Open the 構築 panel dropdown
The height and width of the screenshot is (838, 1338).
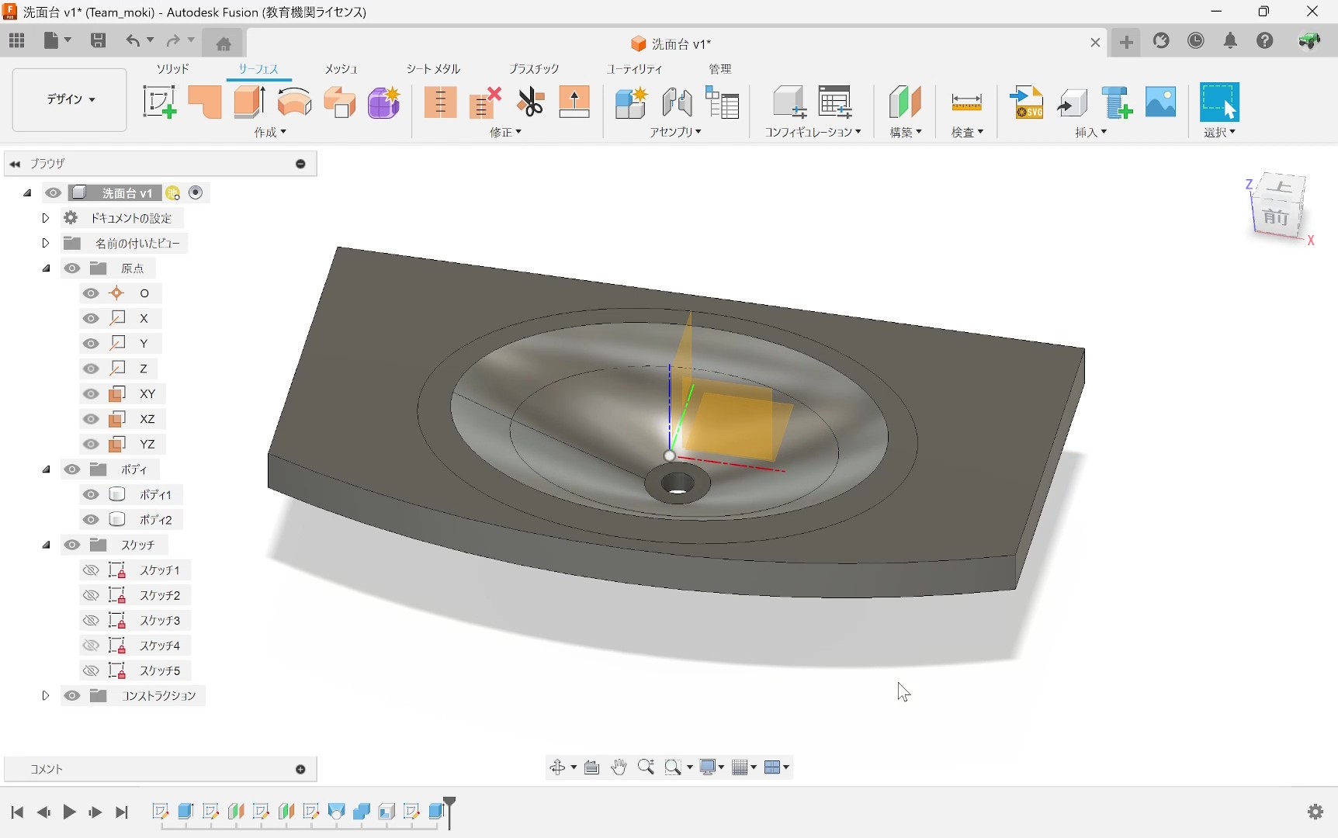click(906, 133)
